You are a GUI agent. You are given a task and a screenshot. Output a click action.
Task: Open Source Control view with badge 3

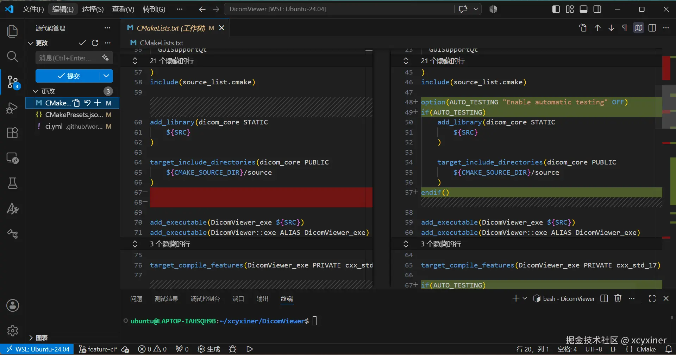13,82
